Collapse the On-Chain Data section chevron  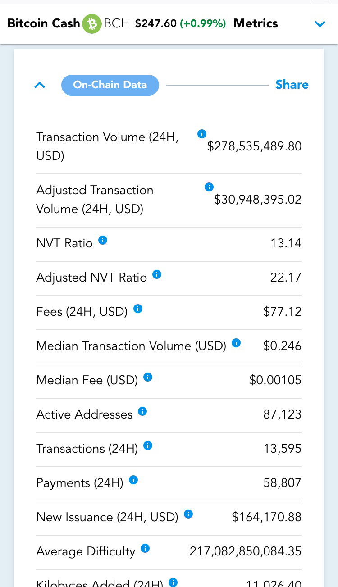(40, 85)
